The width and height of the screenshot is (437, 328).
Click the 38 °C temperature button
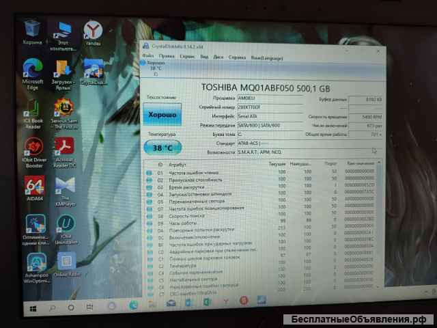[x=163, y=148]
